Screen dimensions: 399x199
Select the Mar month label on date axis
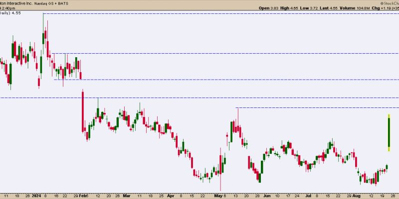pos(127,196)
